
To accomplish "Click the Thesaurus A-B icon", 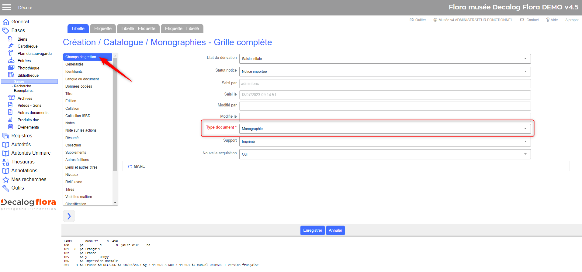I will pyautogui.click(x=5, y=162).
